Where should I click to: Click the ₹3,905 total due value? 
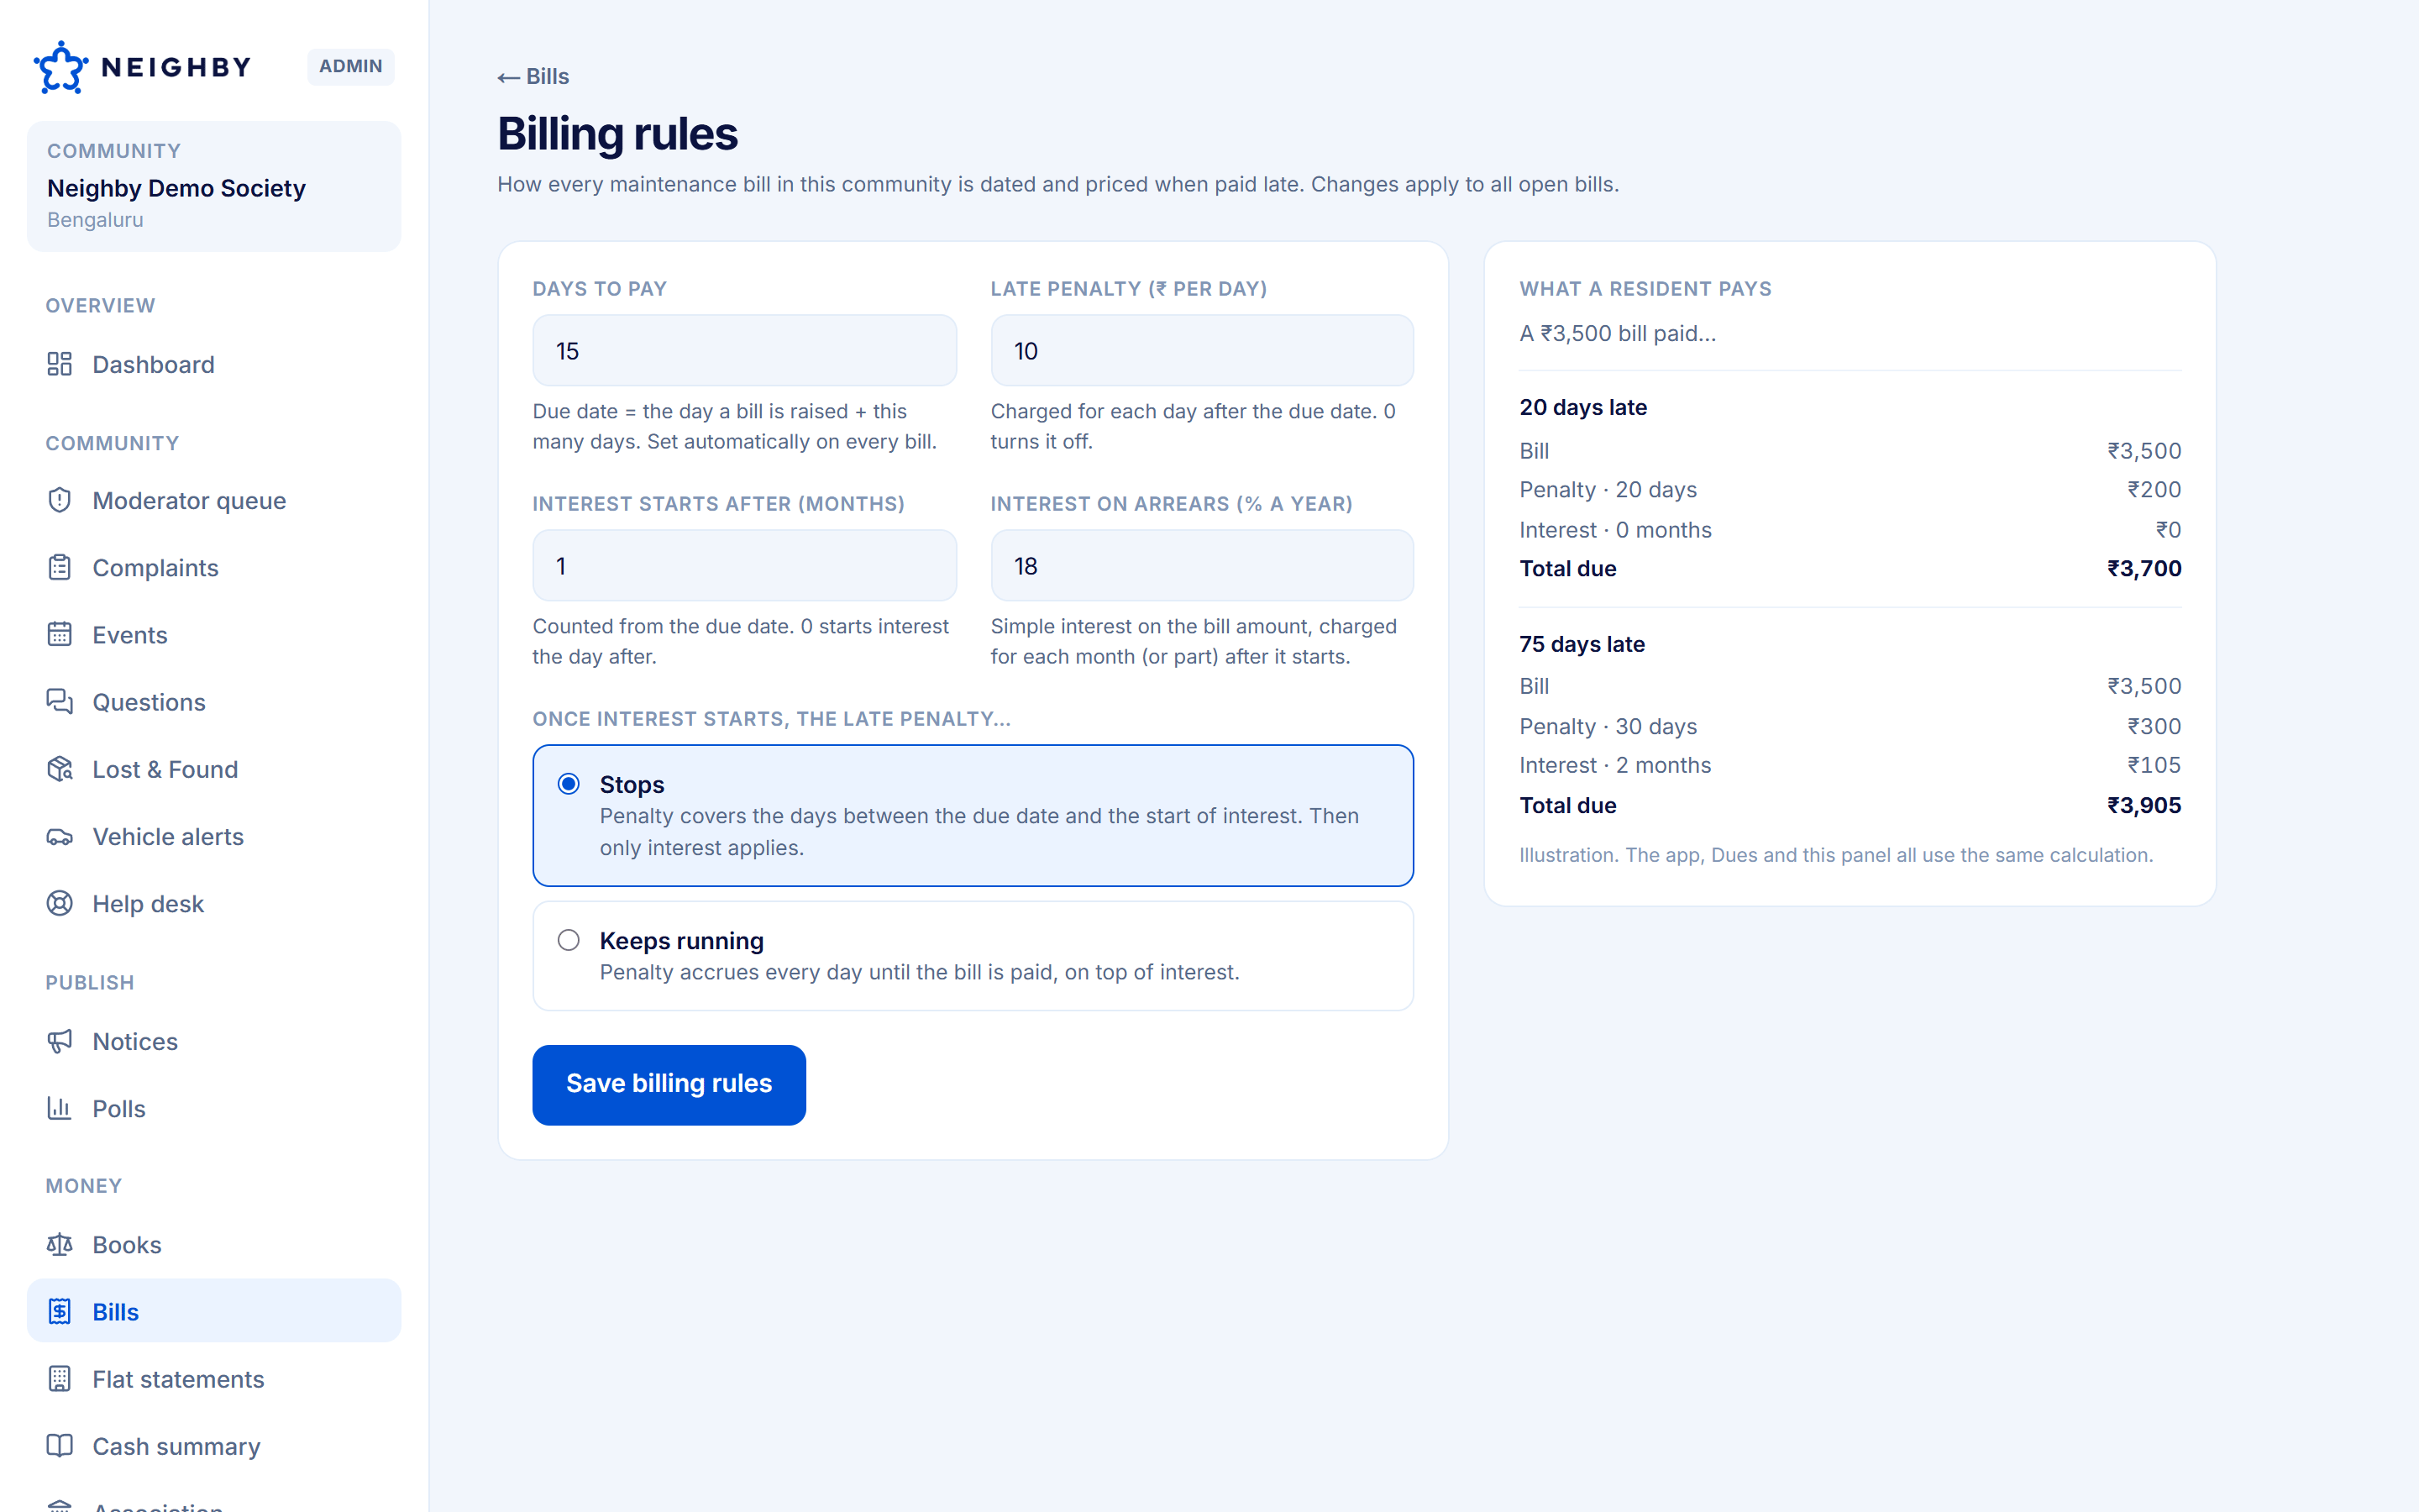click(2144, 805)
